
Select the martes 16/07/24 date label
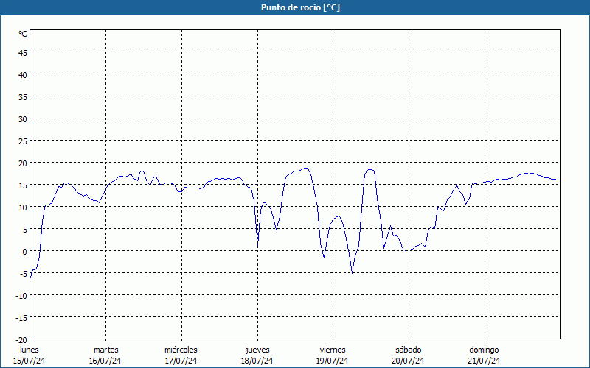click(x=105, y=355)
